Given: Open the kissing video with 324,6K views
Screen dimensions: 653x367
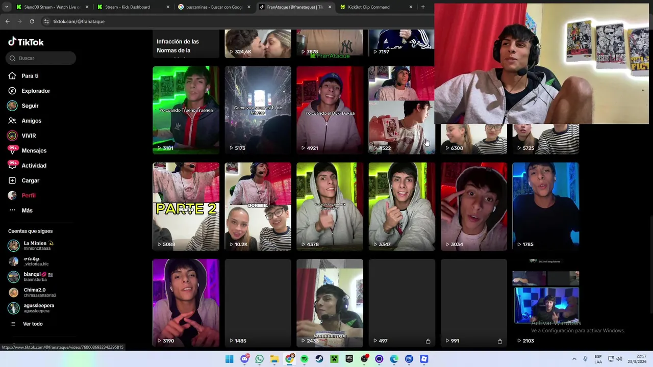Looking at the screenshot, I should 258,43.
